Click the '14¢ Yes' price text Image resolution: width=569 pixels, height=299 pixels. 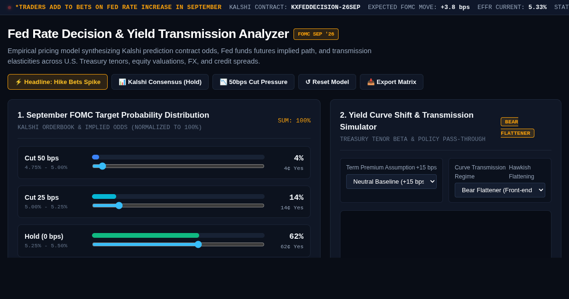coord(292,208)
